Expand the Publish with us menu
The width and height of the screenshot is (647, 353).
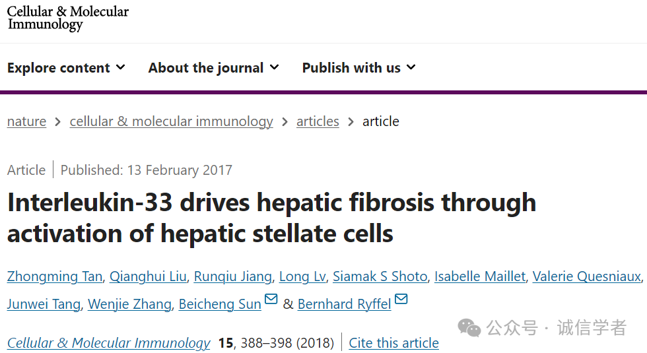[x=358, y=67]
